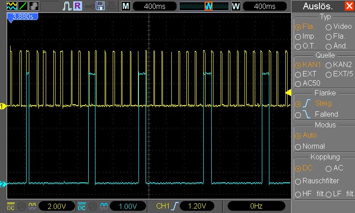This screenshot has width=355, height=213.
Task: Click the CH2 1.00V scale field
Action: click(x=128, y=206)
